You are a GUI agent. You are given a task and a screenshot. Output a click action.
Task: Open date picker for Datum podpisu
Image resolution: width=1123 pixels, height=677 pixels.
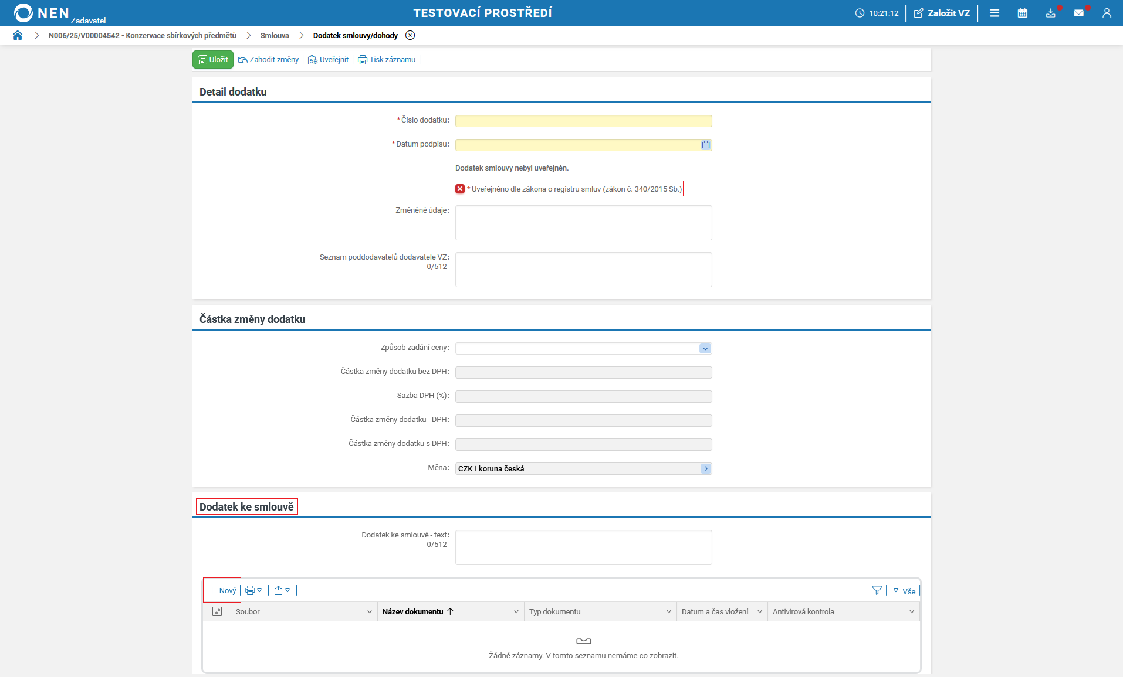coord(706,145)
